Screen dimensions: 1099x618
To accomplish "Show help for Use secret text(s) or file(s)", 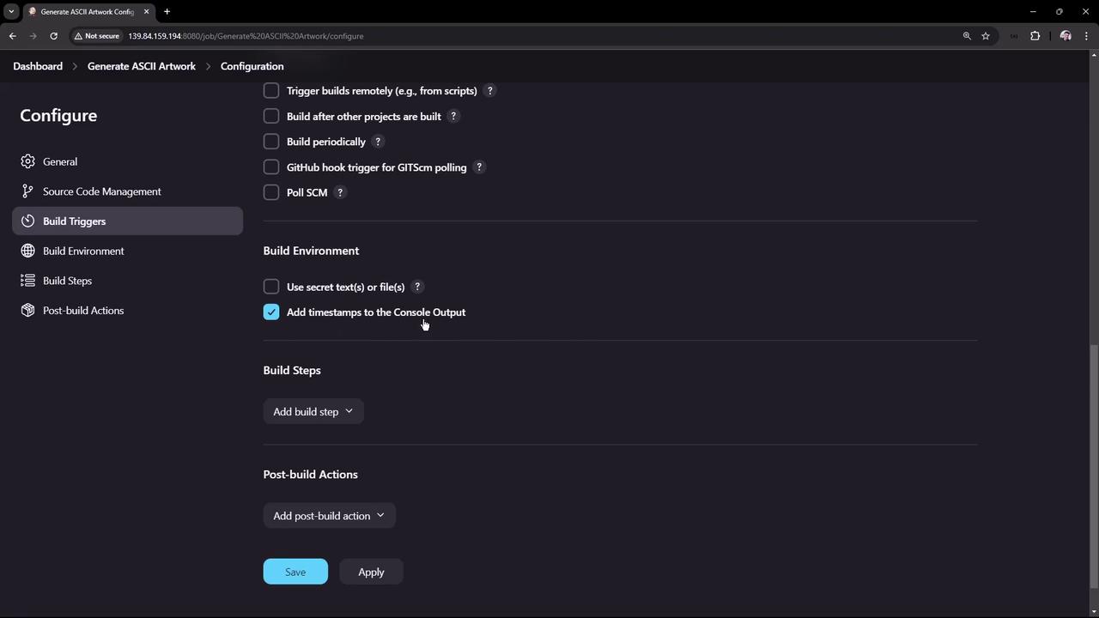I will (x=417, y=287).
